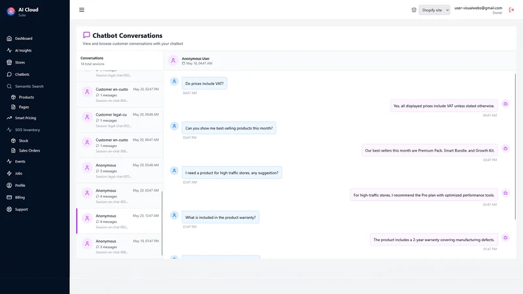The width and height of the screenshot is (523, 294).
Task: Click the Chatbots speech bubble icon
Action: coord(9,74)
